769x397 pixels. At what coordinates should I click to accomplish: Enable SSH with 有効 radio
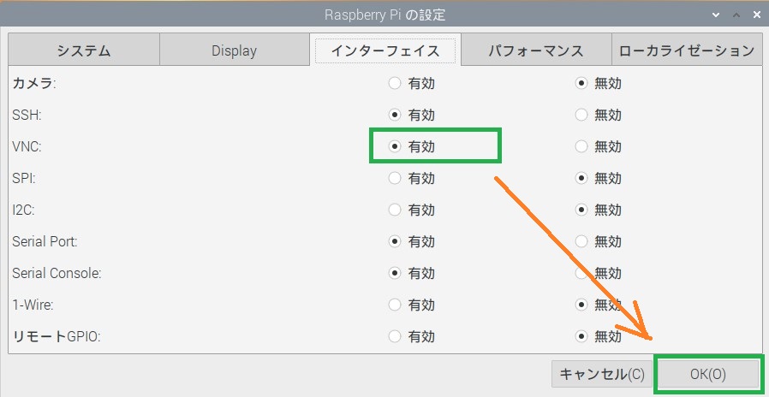coord(395,116)
